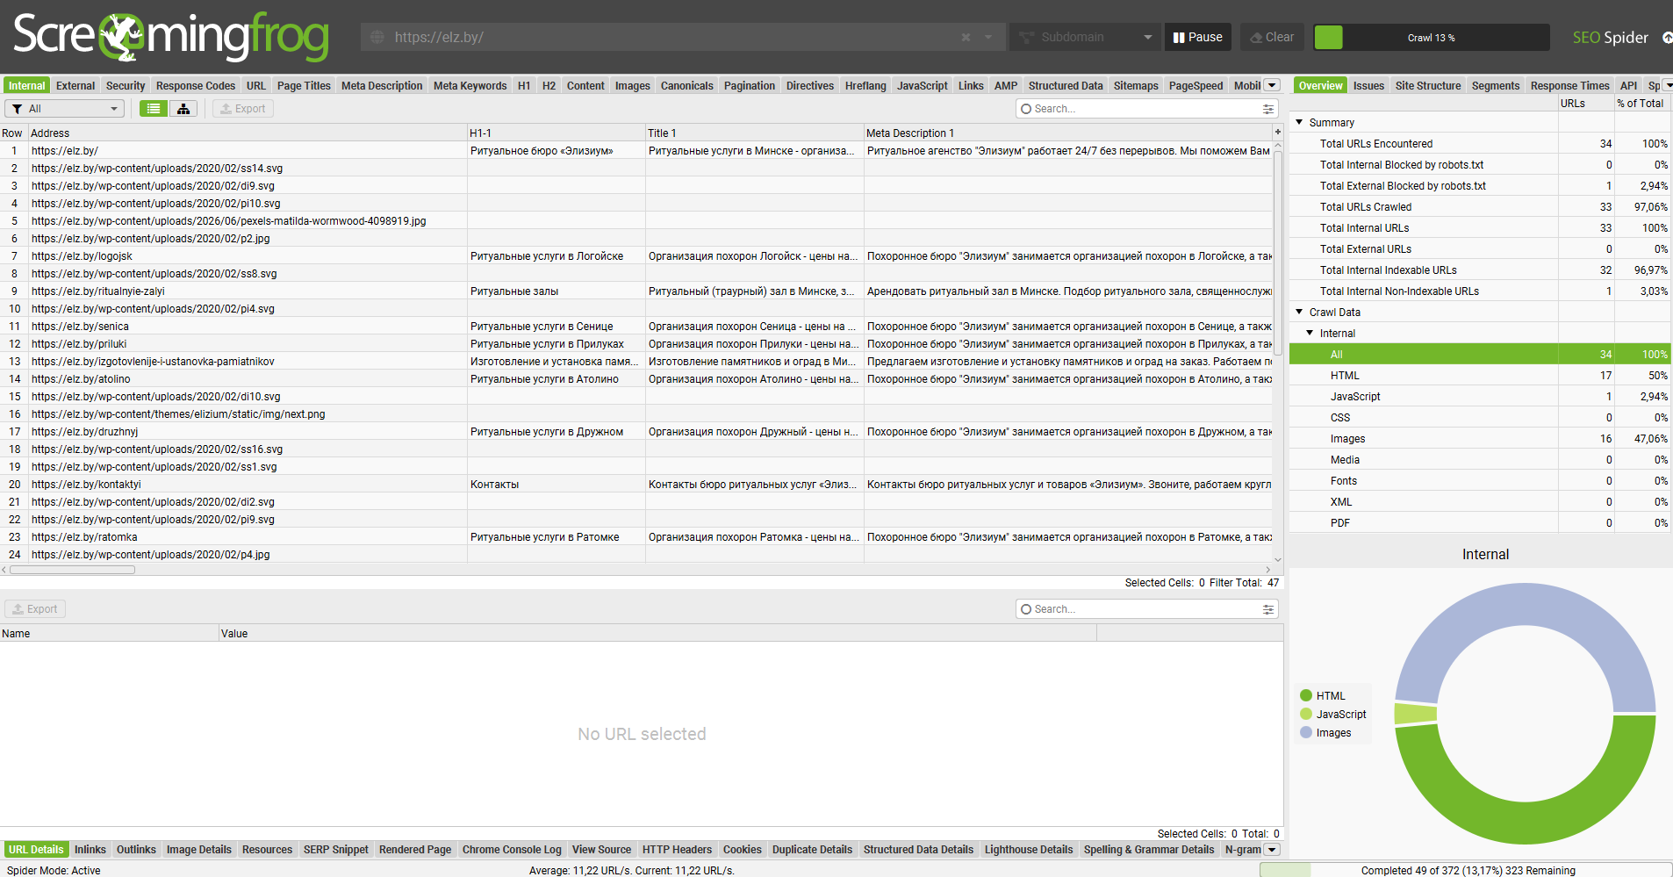1673x877 pixels.
Task: Open the SERP Snippet tab
Action: click(x=336, y=849)
